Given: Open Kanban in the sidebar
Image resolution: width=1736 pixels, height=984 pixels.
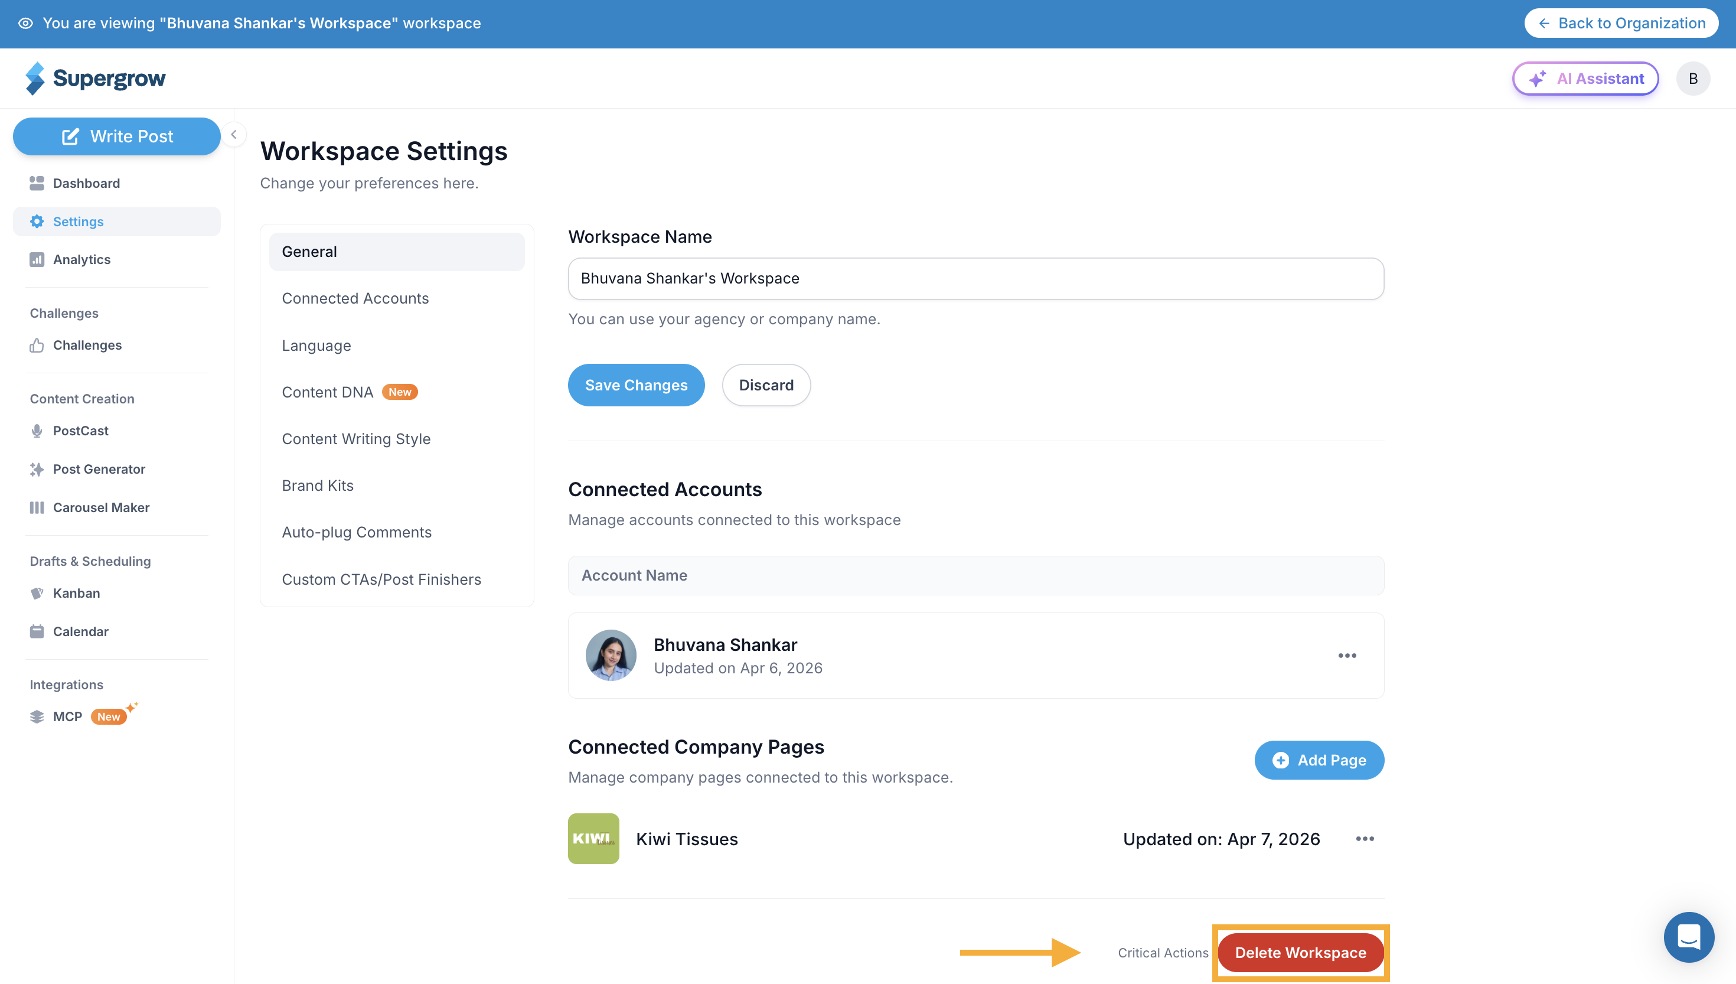Looking at the screenshot, I should [117, 594].
